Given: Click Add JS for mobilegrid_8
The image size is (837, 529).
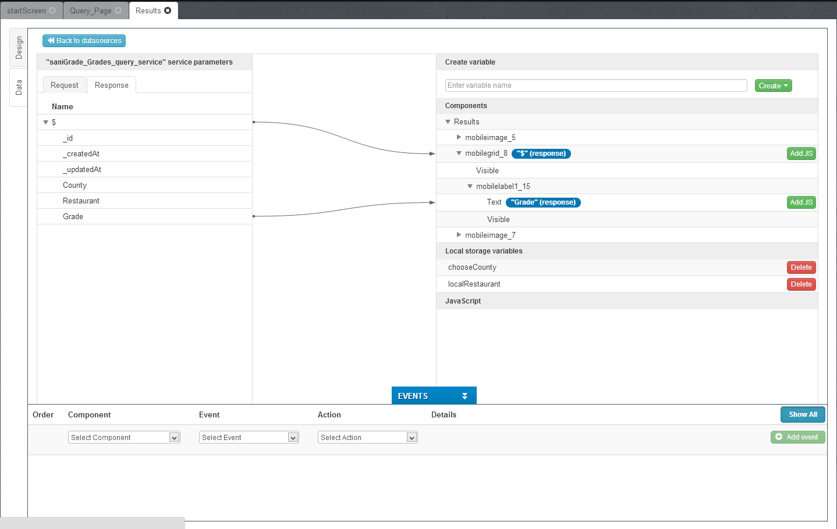Looking at the screenshot, I should (801, 153).
